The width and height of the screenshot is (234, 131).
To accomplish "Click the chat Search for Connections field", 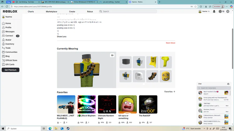I will click(x=214, y=88).
